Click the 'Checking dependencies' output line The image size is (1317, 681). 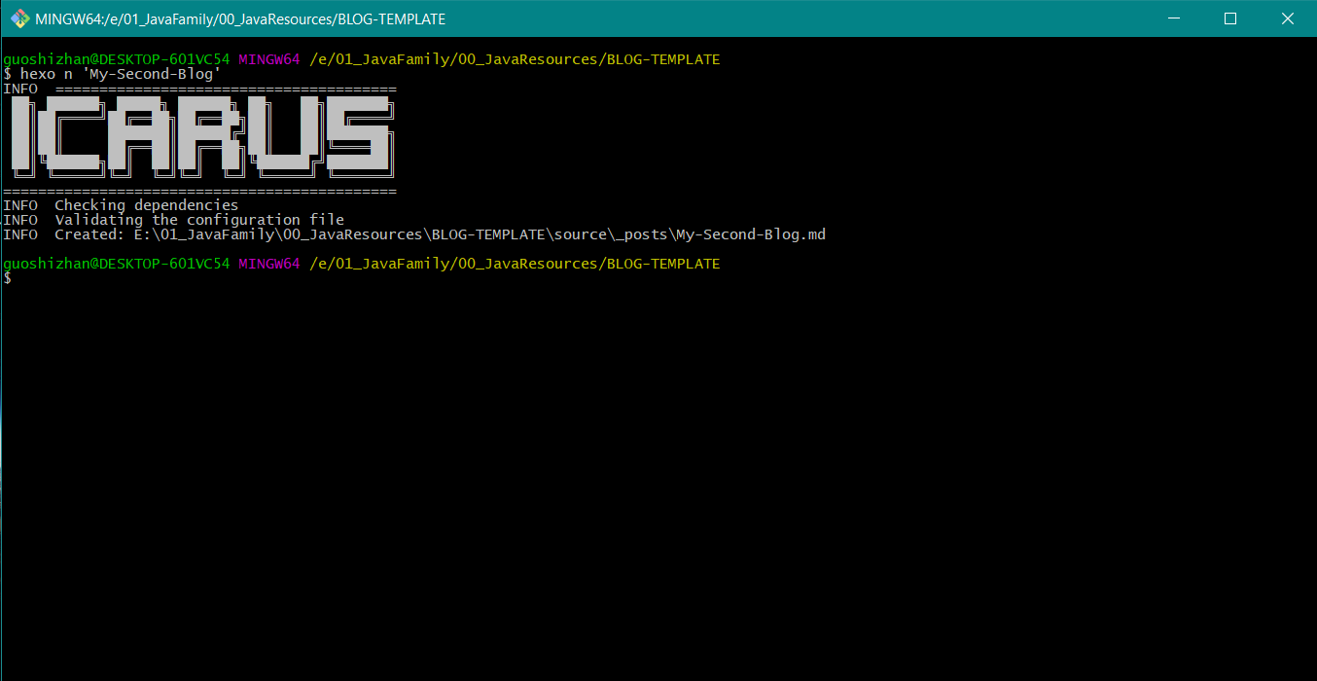(x=146, y=205)
